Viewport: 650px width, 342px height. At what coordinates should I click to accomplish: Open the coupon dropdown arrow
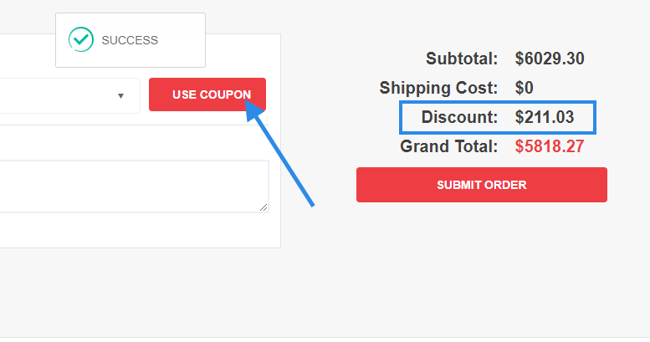[120, 96]
